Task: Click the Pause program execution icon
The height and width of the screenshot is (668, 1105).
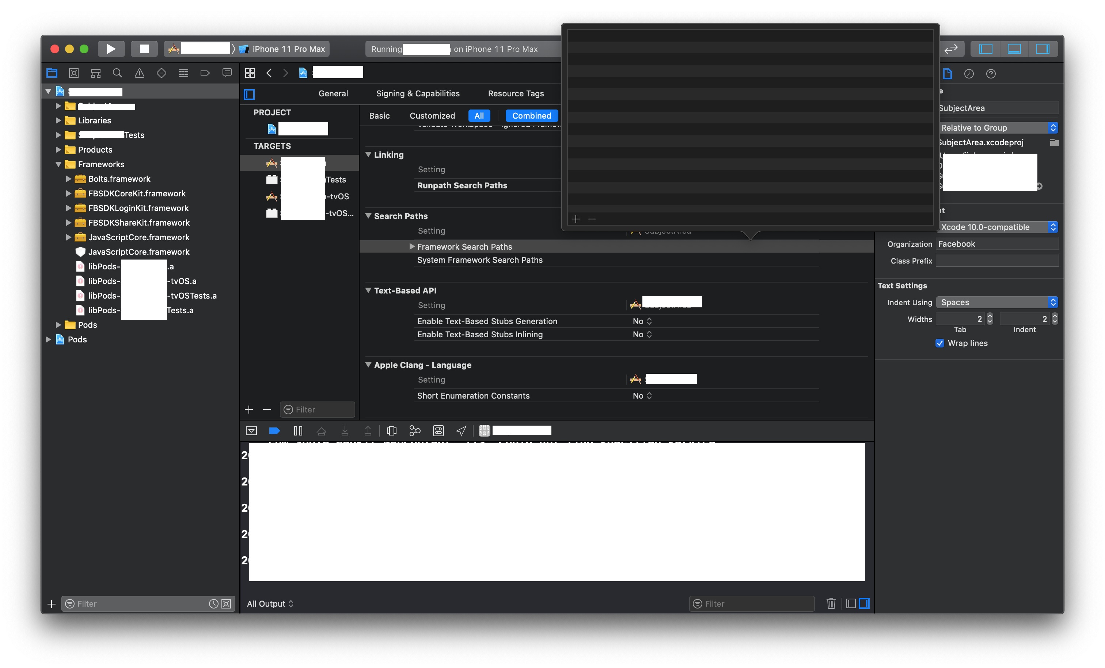Action: coord(298,430)
